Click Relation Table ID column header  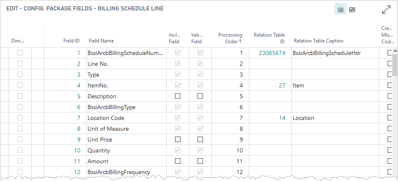[269, 38]
